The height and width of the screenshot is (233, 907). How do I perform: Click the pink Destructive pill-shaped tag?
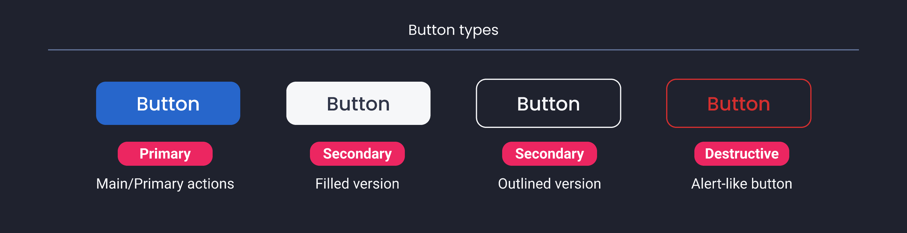tap(741, 153)
